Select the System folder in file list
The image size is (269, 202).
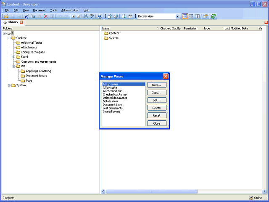[113, 38]
